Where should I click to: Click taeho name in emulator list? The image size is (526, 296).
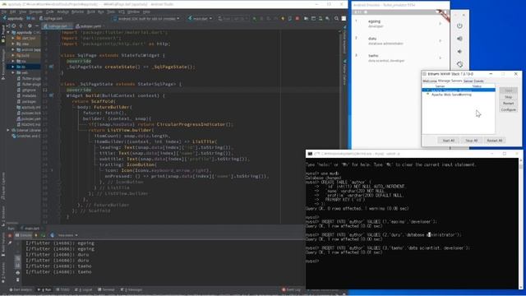point(373,56)
